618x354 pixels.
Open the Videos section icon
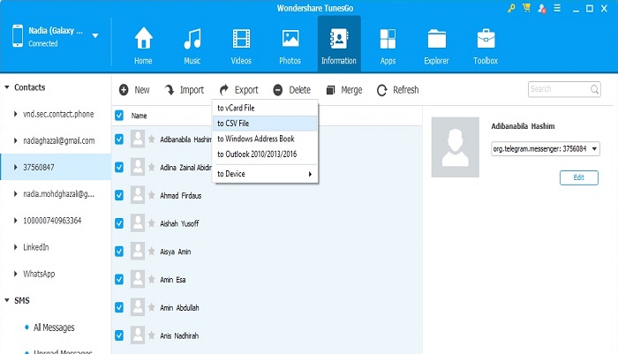pos(241,40)
